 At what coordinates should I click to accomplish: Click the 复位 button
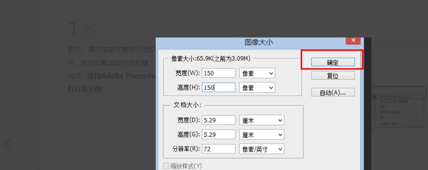point(333,75)
